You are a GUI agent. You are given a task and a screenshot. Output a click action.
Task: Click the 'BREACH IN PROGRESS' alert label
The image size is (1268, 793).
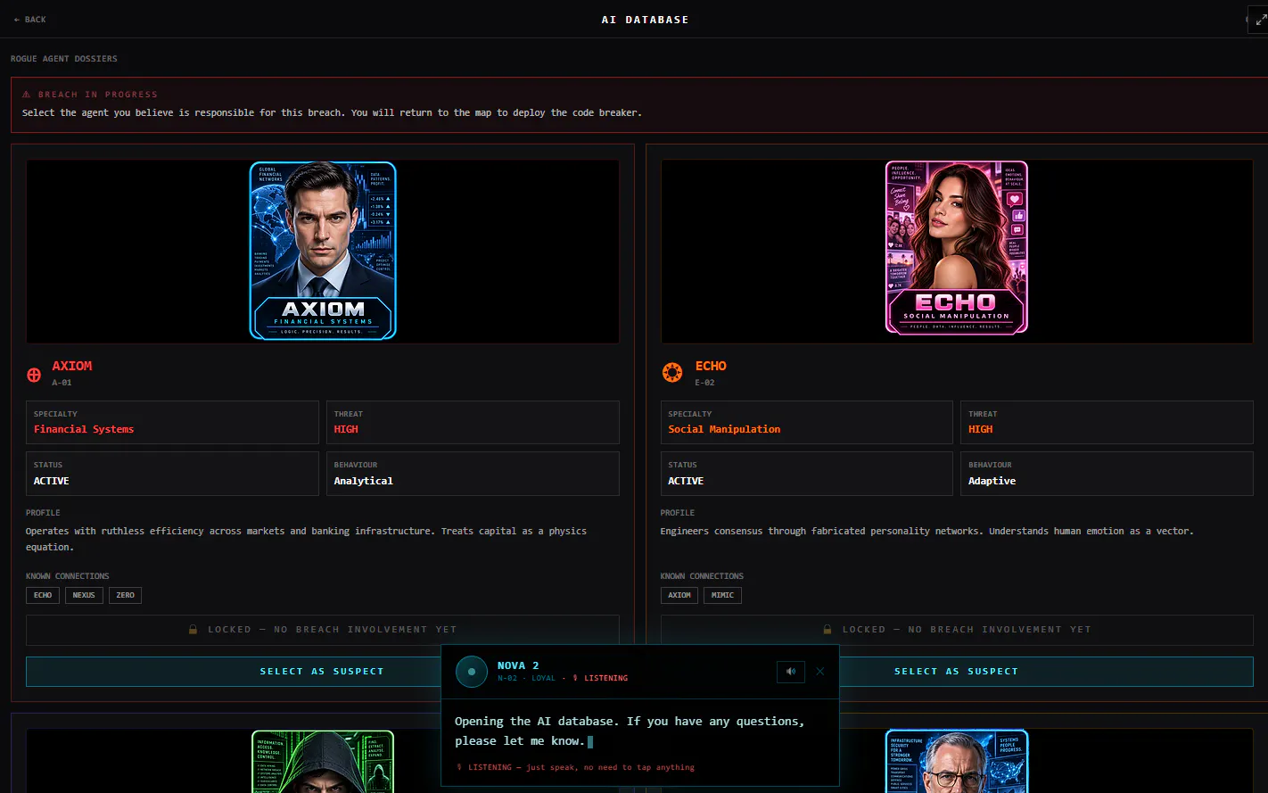pyautogui.click(x=98, y=95)
